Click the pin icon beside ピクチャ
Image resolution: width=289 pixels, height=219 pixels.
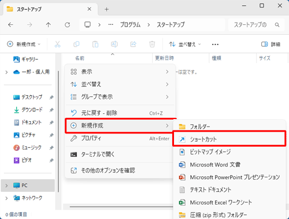pos(51,135)
